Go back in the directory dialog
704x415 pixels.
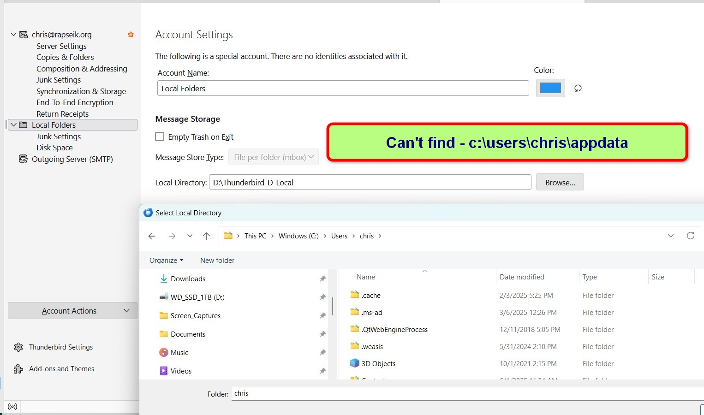152,236
